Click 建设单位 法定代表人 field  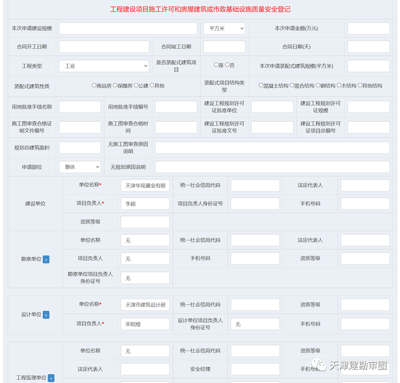[x=365, y=185]
